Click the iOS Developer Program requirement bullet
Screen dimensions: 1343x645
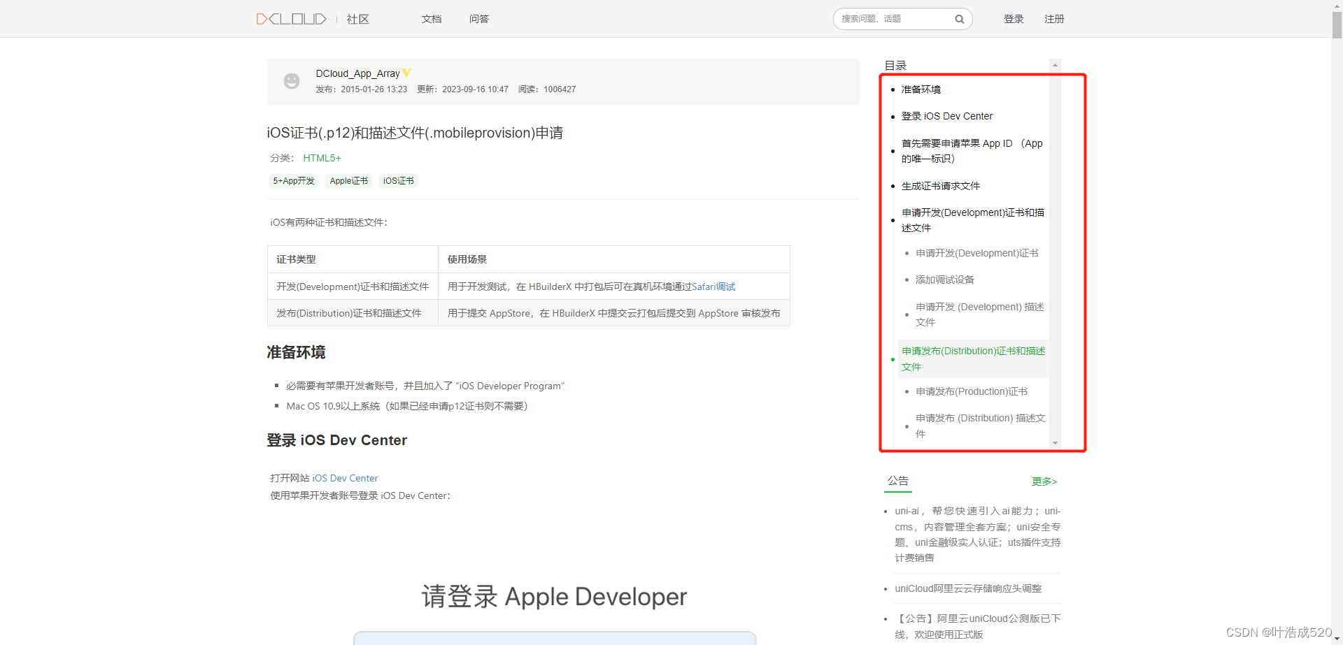point(425,386)
